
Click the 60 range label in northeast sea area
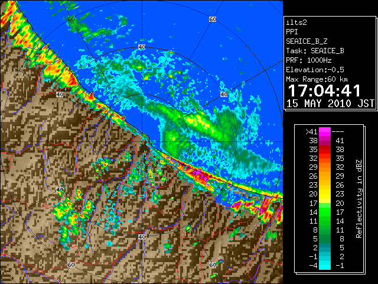click(x=213, y=19)
